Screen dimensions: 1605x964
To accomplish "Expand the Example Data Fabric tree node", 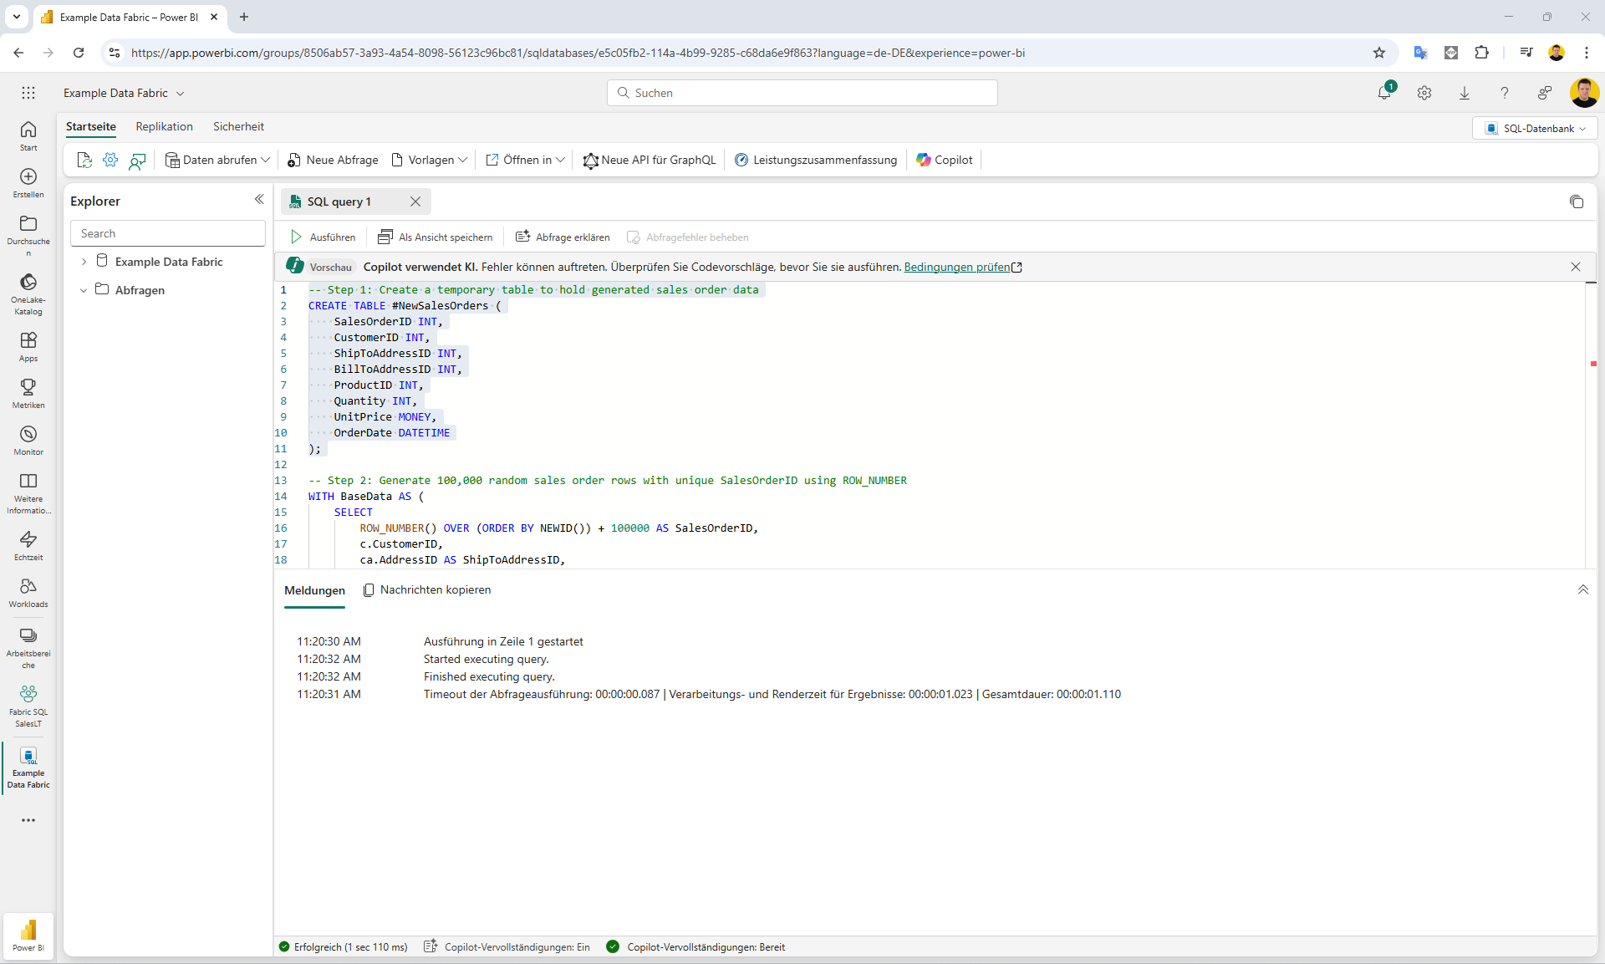I will [84, 262].
